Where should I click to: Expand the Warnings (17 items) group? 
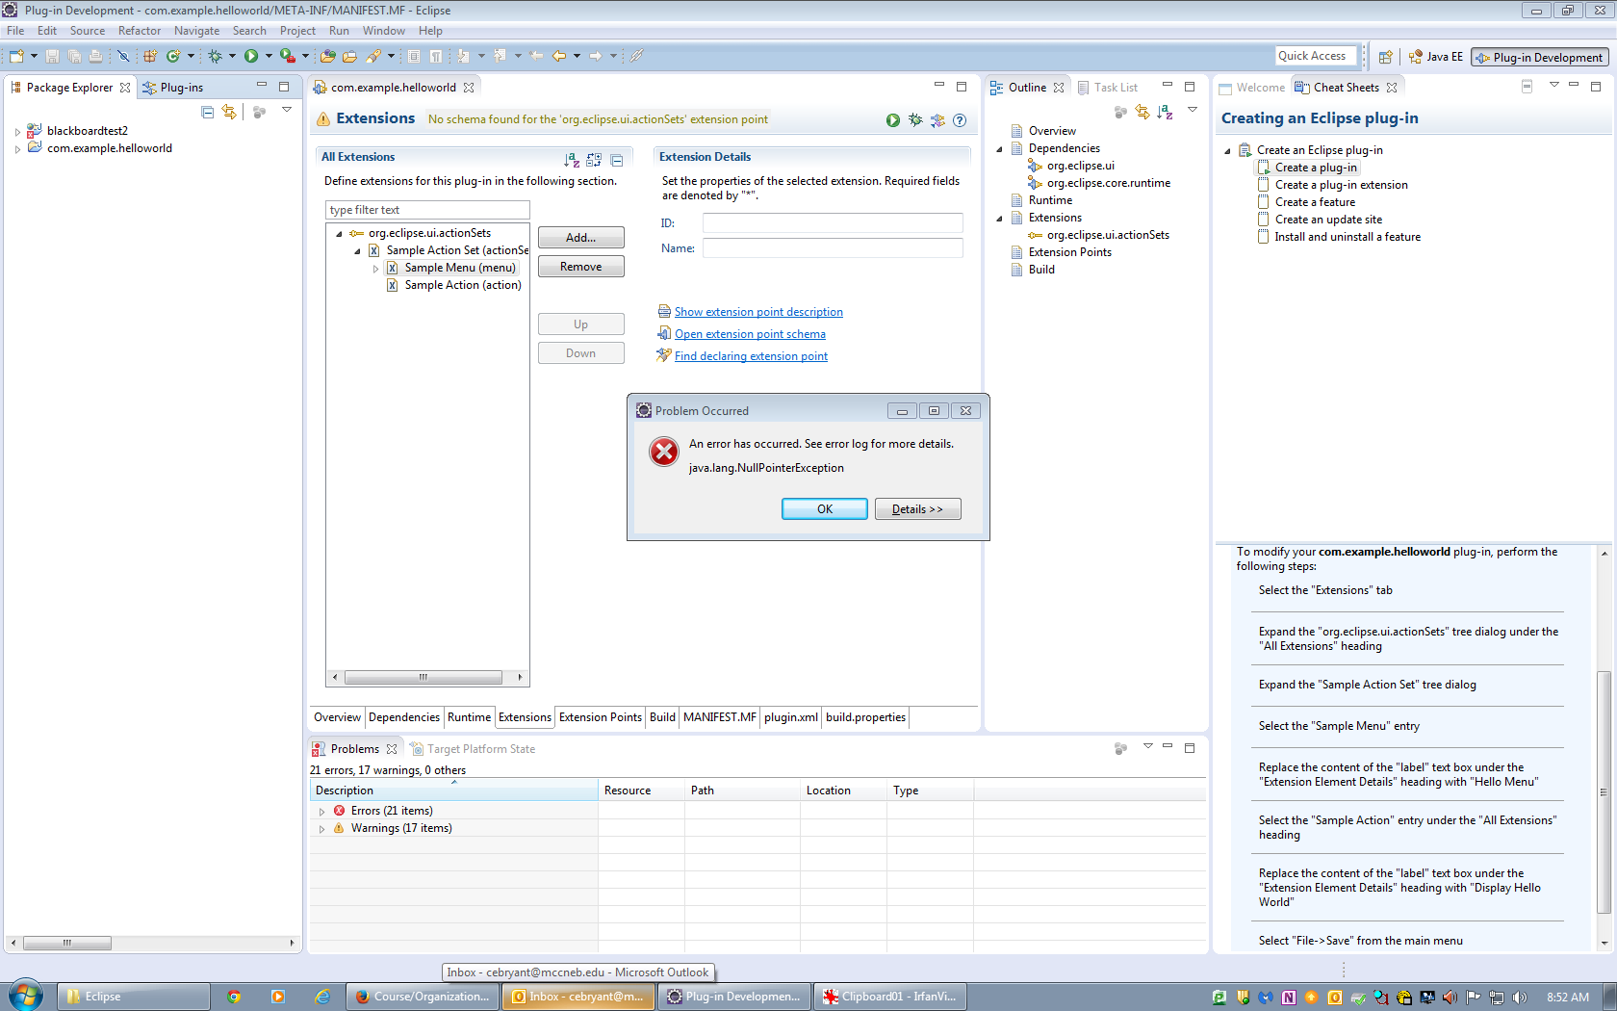click(x=321, y=829)
